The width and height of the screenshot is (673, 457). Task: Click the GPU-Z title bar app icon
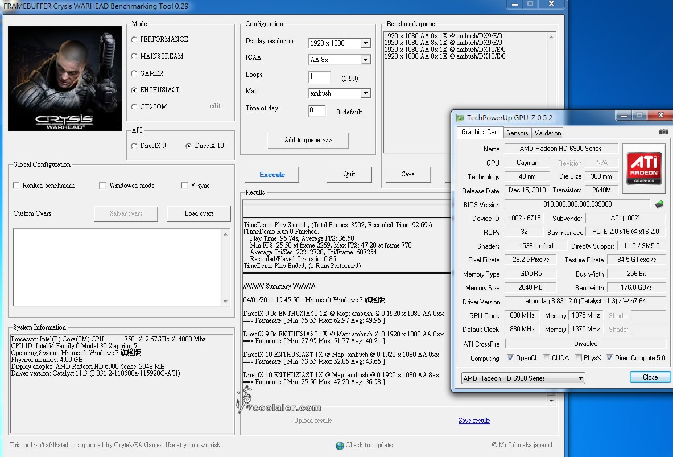pos(460,117)
